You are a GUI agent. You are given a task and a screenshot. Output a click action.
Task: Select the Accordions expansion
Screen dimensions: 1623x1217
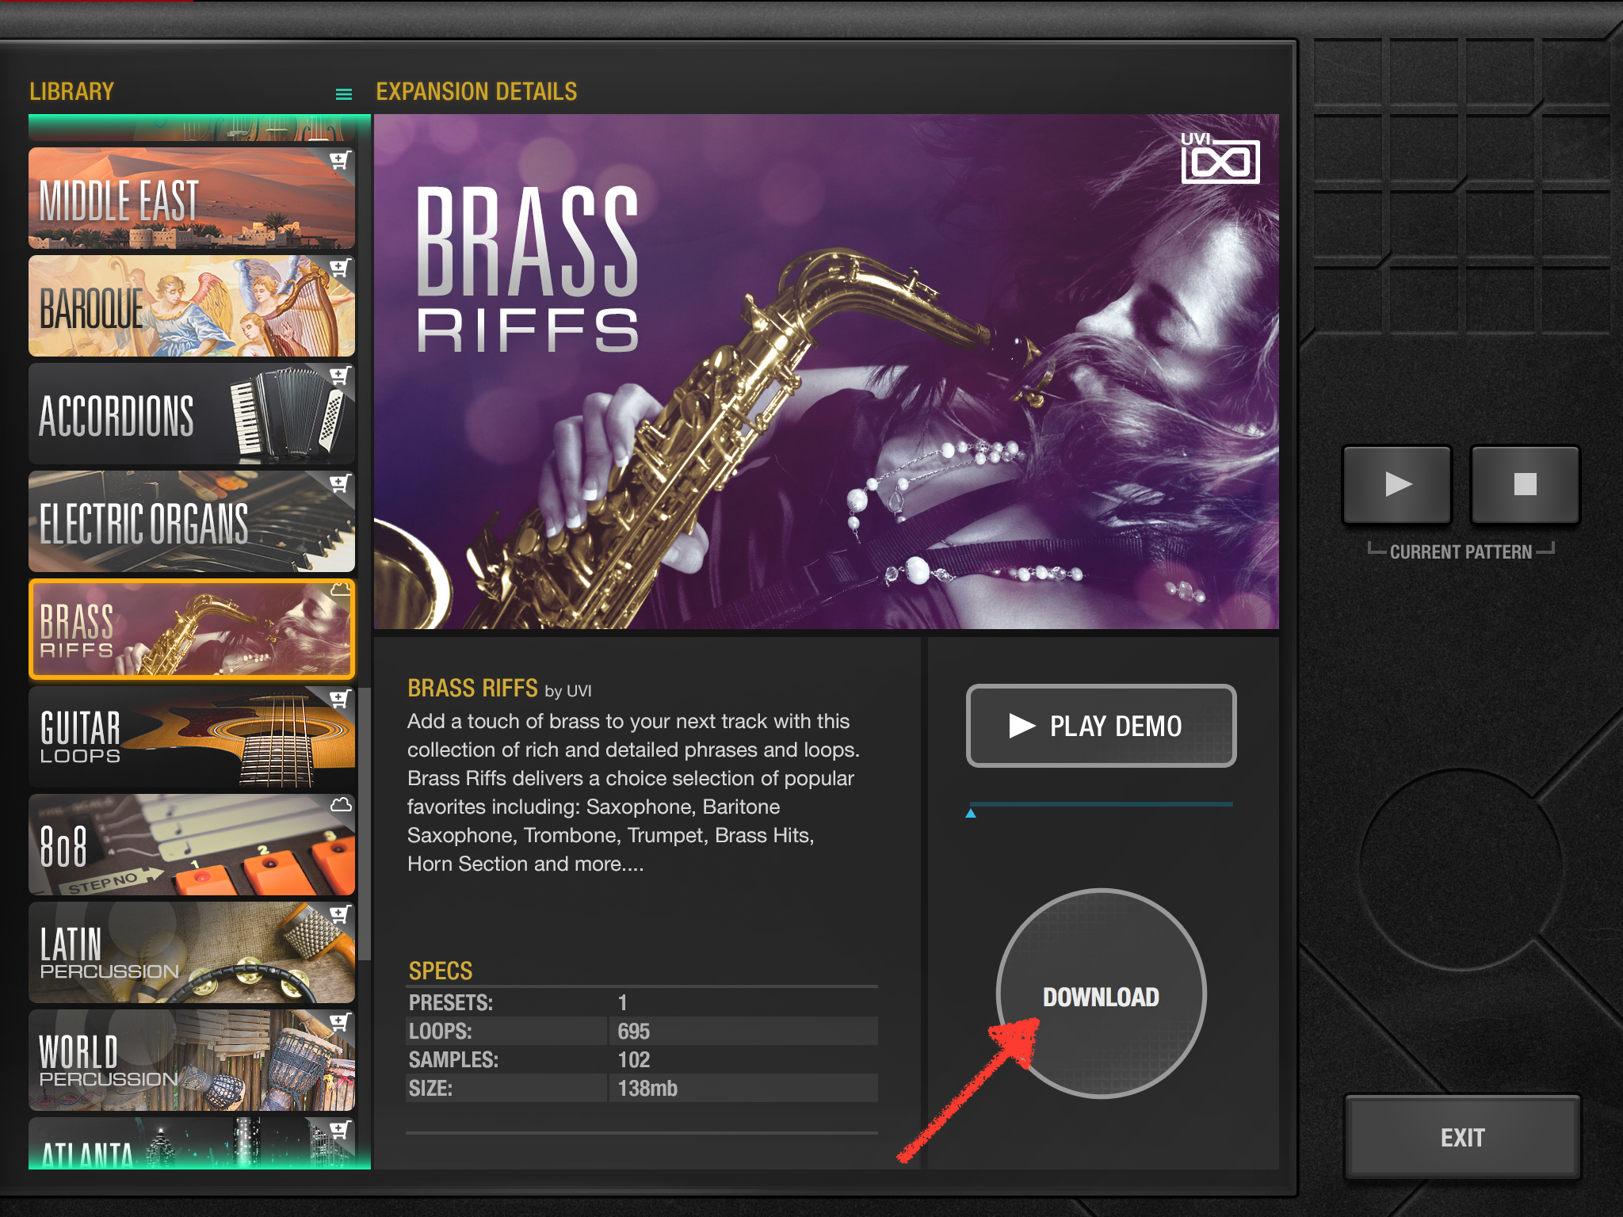click(x=192, y=414)
